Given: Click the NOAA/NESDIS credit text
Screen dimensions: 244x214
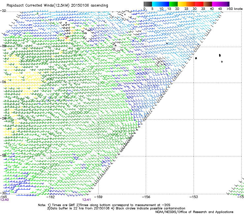Looking at the screenshot, I should [194, 212].
